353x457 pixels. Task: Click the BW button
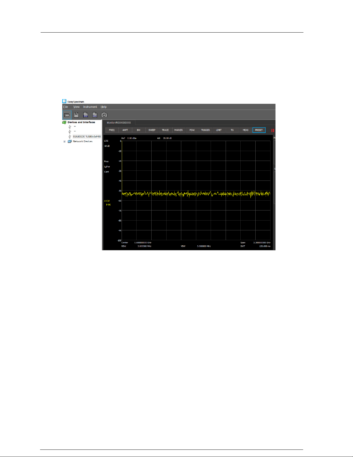click(x=139, y=130)
